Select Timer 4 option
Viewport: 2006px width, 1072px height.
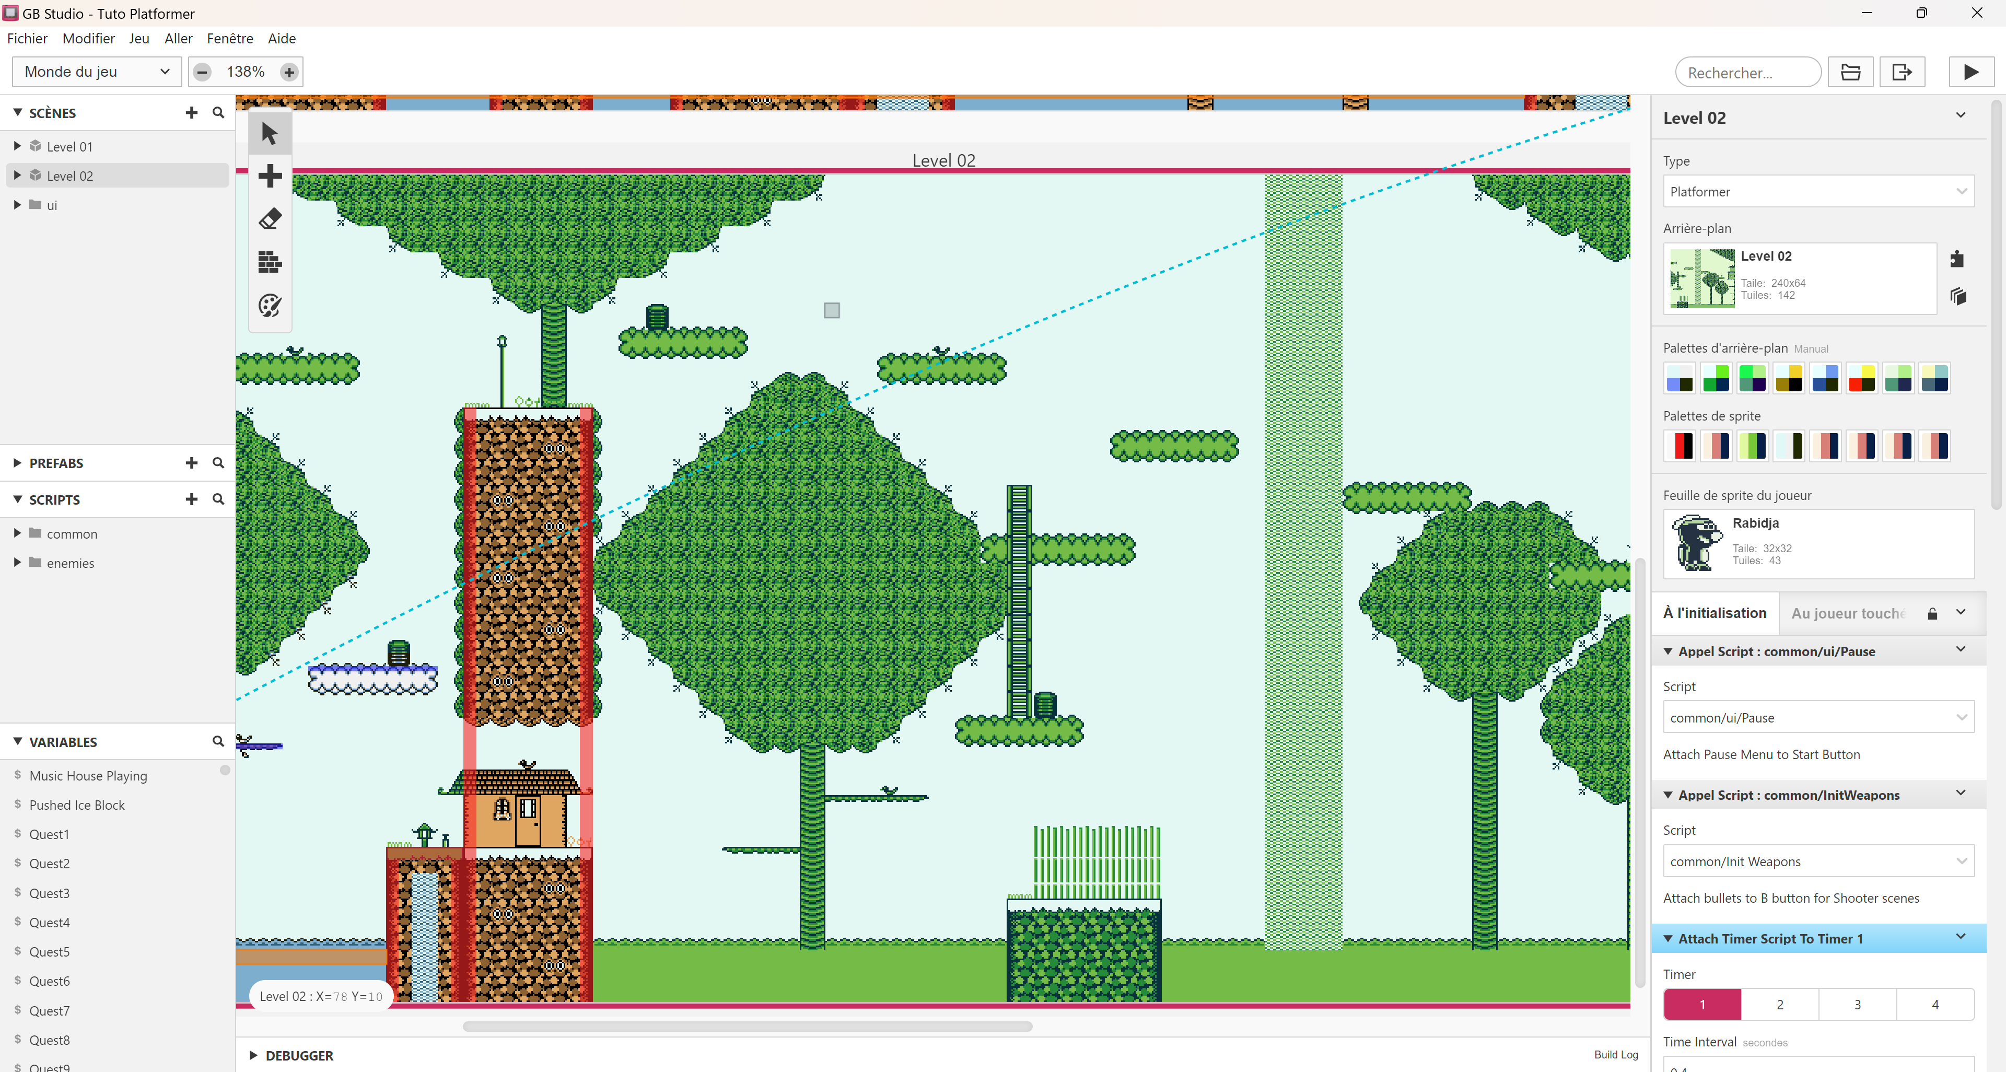point(1934,1004)
